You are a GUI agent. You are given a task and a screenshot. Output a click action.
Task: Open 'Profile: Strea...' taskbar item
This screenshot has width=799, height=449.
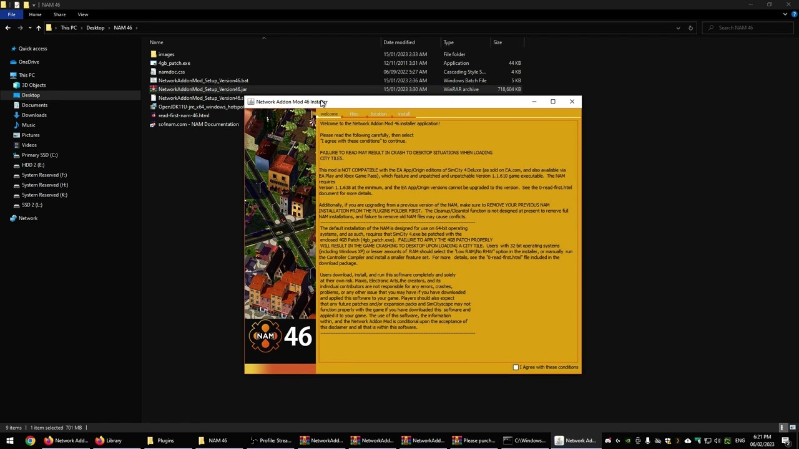pos(270,441)
